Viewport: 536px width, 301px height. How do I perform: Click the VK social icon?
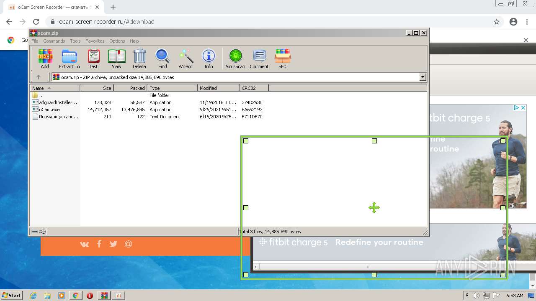tap(85, 244)
